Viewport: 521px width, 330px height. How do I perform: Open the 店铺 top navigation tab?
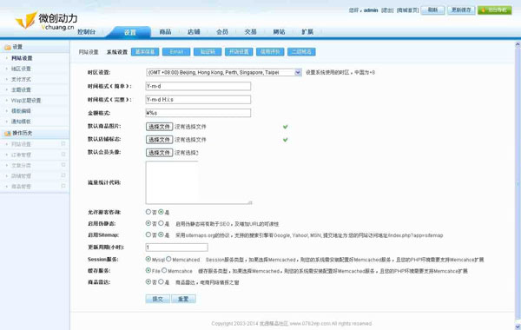pyautogui.click(x=194, y=32)
